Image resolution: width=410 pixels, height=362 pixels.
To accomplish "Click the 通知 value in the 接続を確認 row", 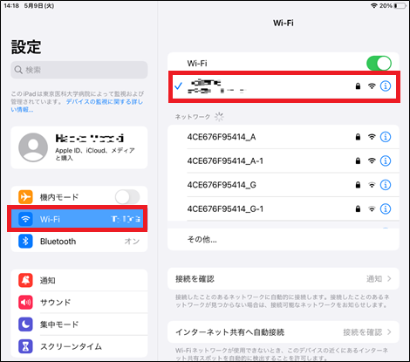I will (x=374, y=279).
